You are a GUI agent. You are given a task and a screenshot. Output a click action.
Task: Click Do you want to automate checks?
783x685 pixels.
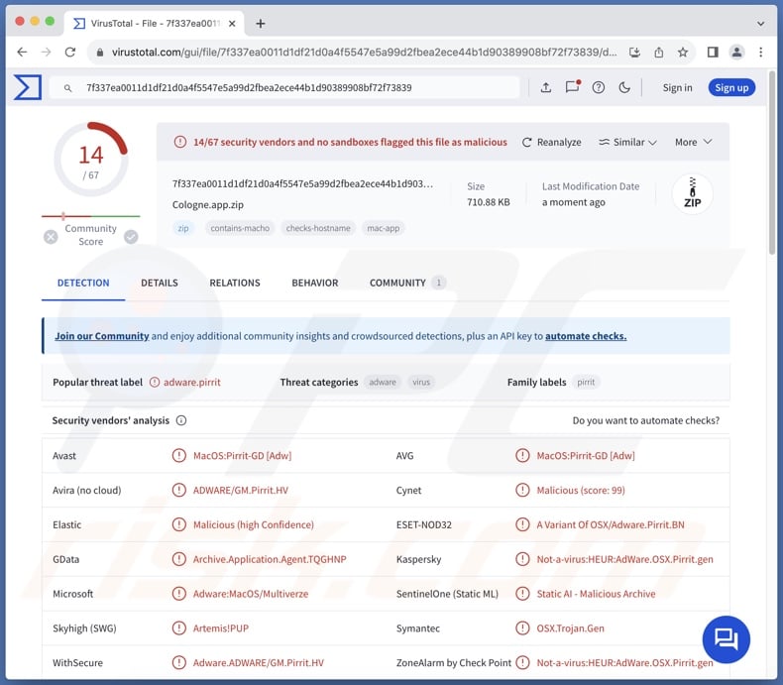pos(645,420)
